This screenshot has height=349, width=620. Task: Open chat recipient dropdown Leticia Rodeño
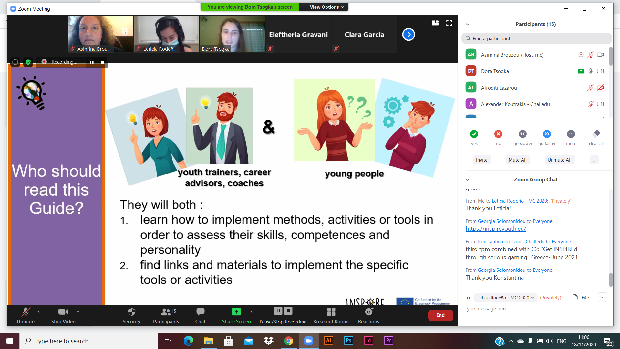[505, 298]
